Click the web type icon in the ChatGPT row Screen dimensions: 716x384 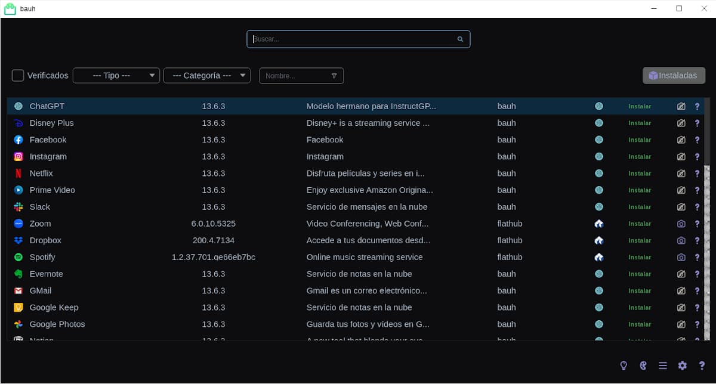coord(599,106)
